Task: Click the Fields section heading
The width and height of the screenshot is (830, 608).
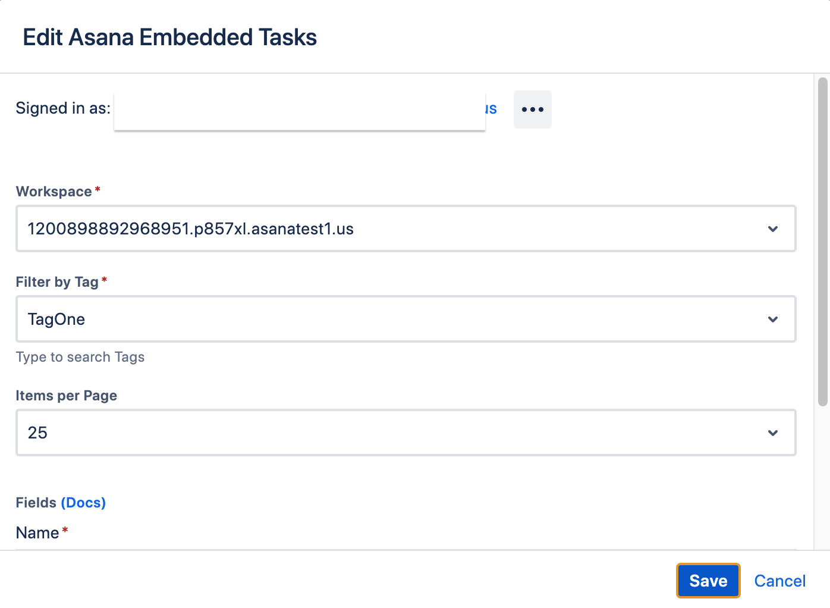Action: coord(36,503)
